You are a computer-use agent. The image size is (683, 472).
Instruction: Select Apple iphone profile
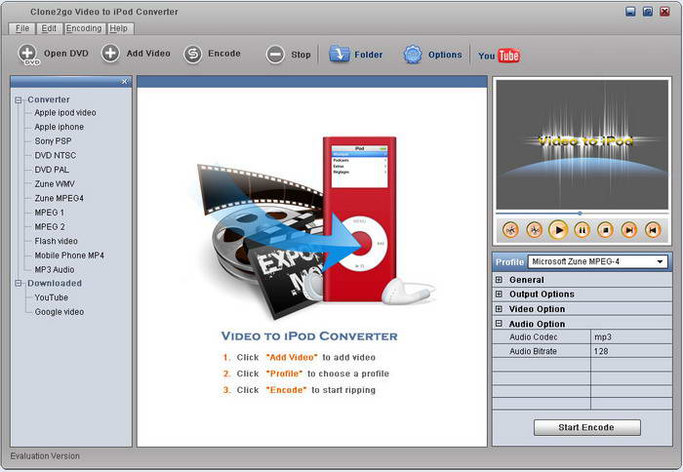click(60, 127)
